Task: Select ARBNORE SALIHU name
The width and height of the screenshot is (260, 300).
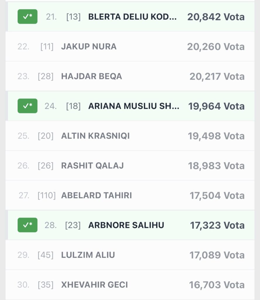Action: (x=126, y=225)
